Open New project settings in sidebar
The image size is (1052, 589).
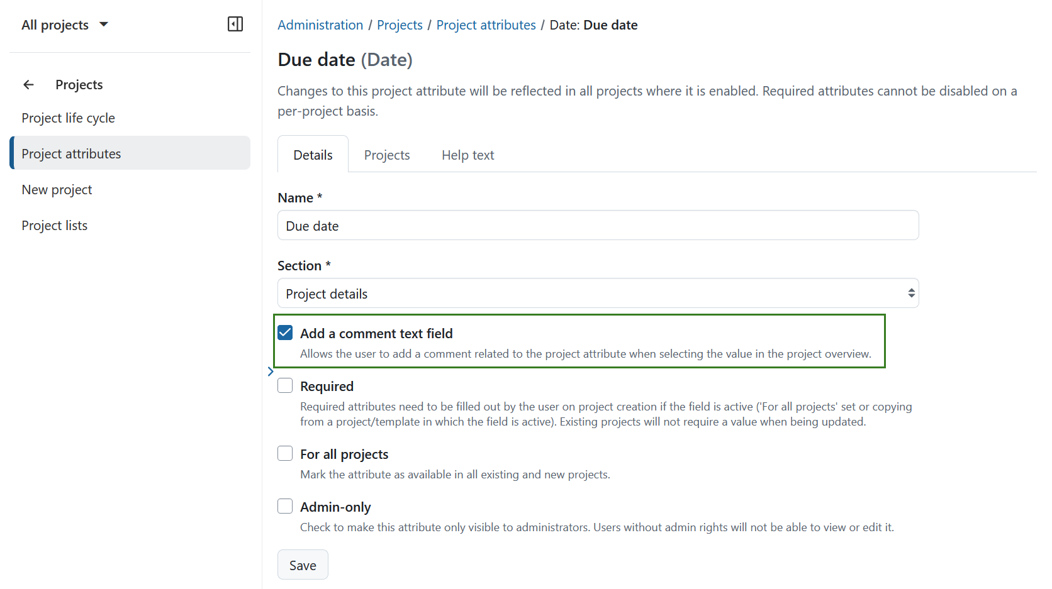coord(57,189)
